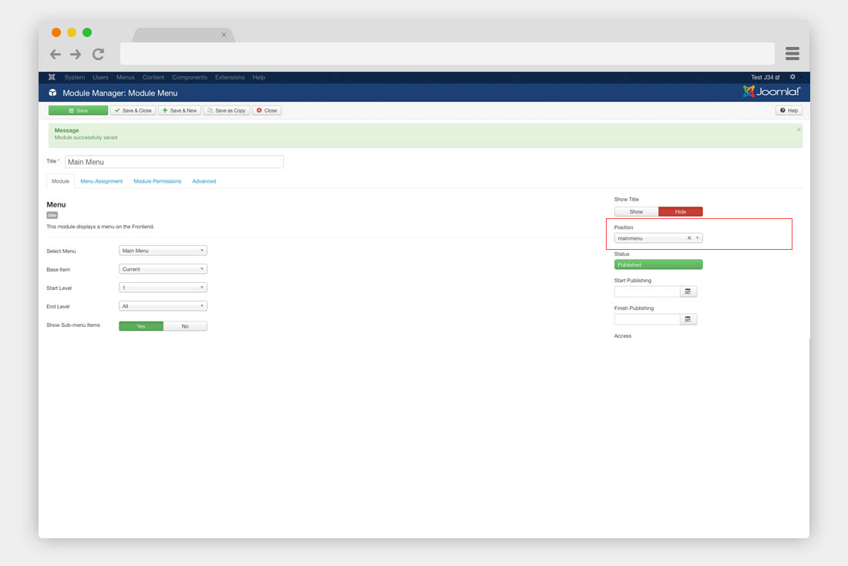
Task: Open the Finish Publishing calendar picker
Action: coord(688,319)
